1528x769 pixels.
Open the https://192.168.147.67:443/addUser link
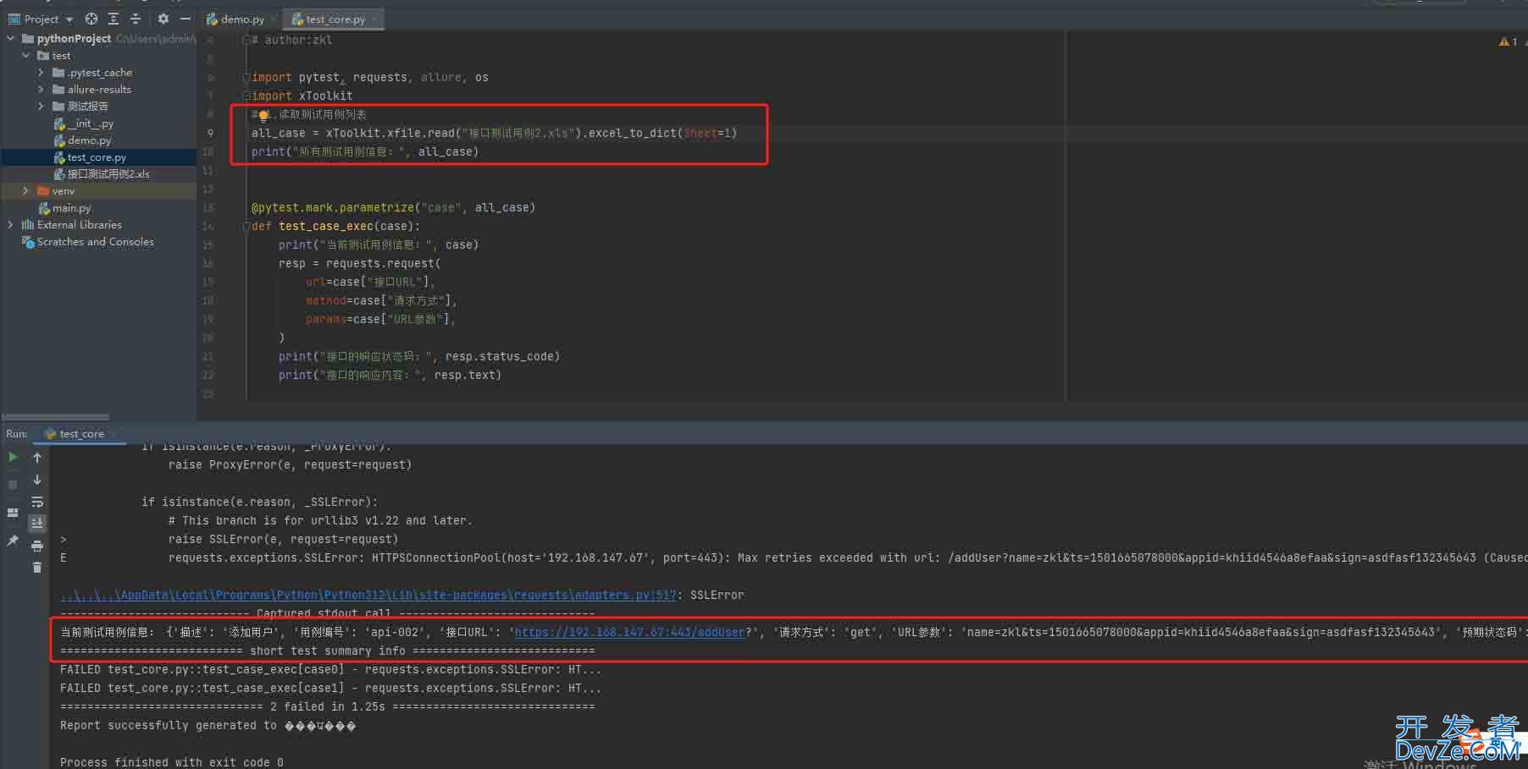click(x=629, y=632)
